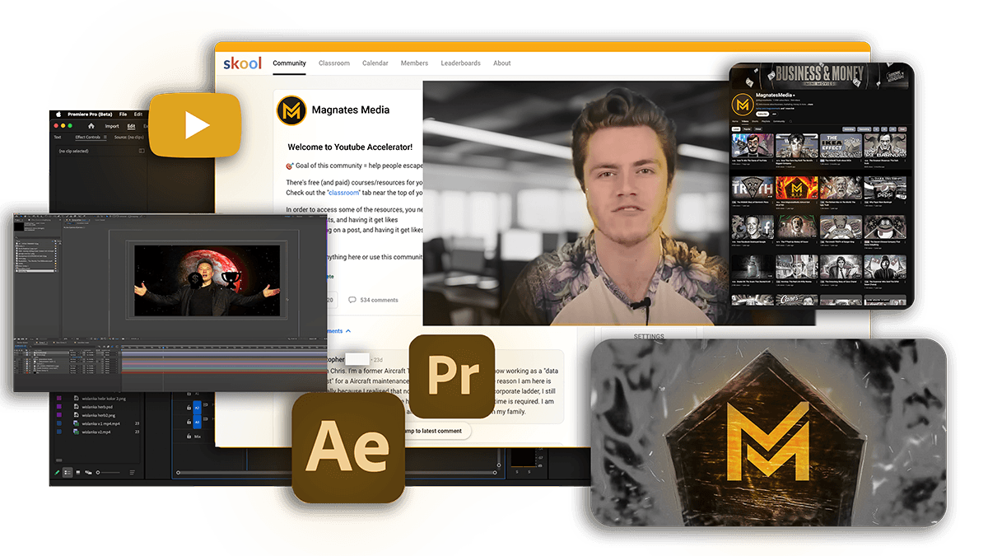Viewport: 988px width, 556px height.
Task: Select the "wislanka v2.mp4" clip
Action: 96,432
